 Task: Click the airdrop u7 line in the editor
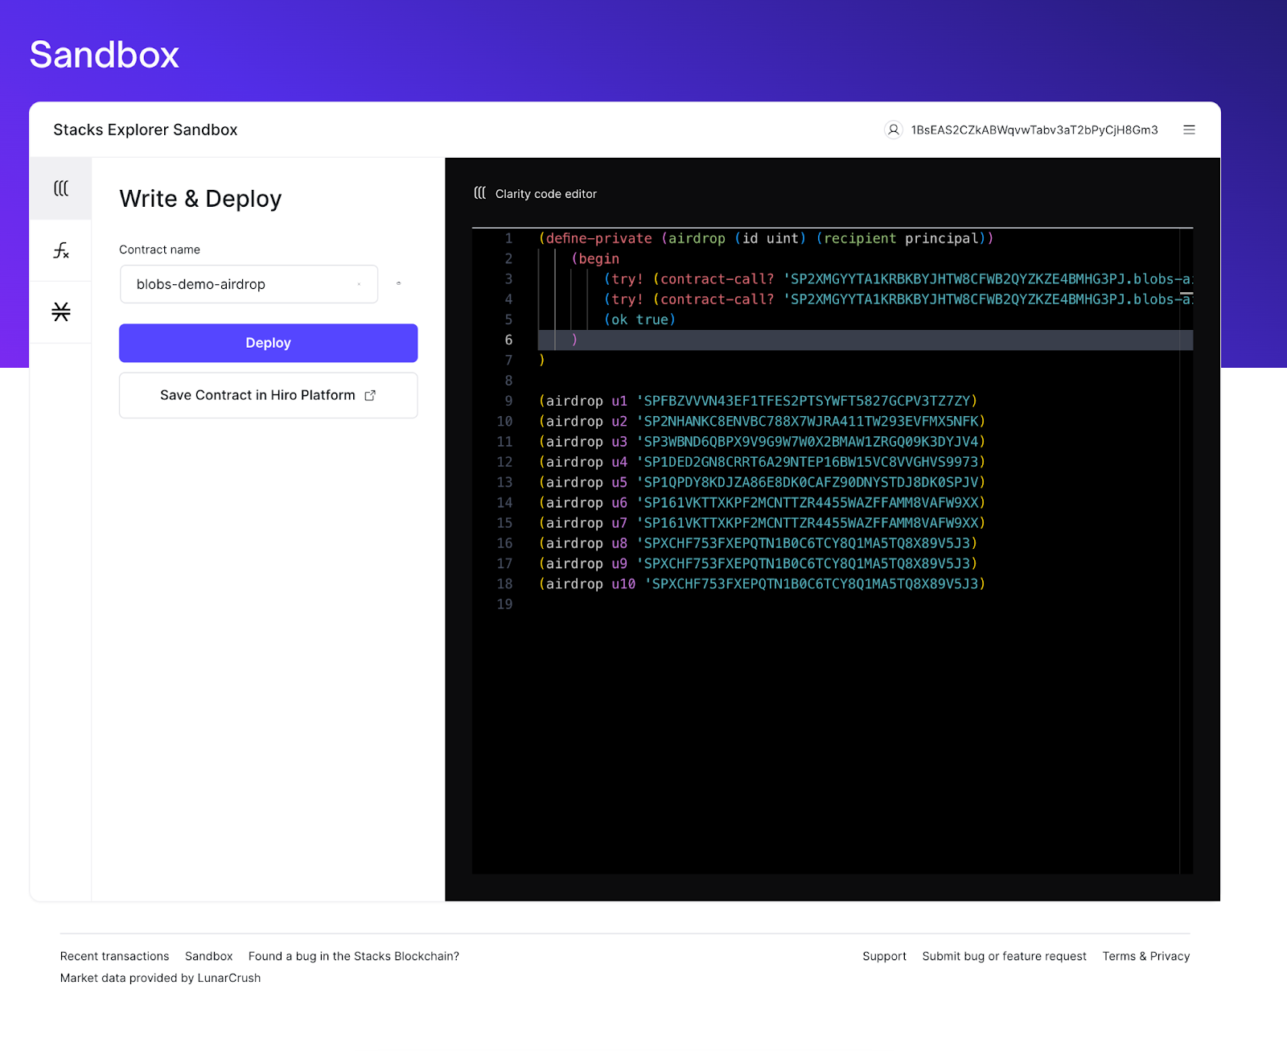coord(763,523)
